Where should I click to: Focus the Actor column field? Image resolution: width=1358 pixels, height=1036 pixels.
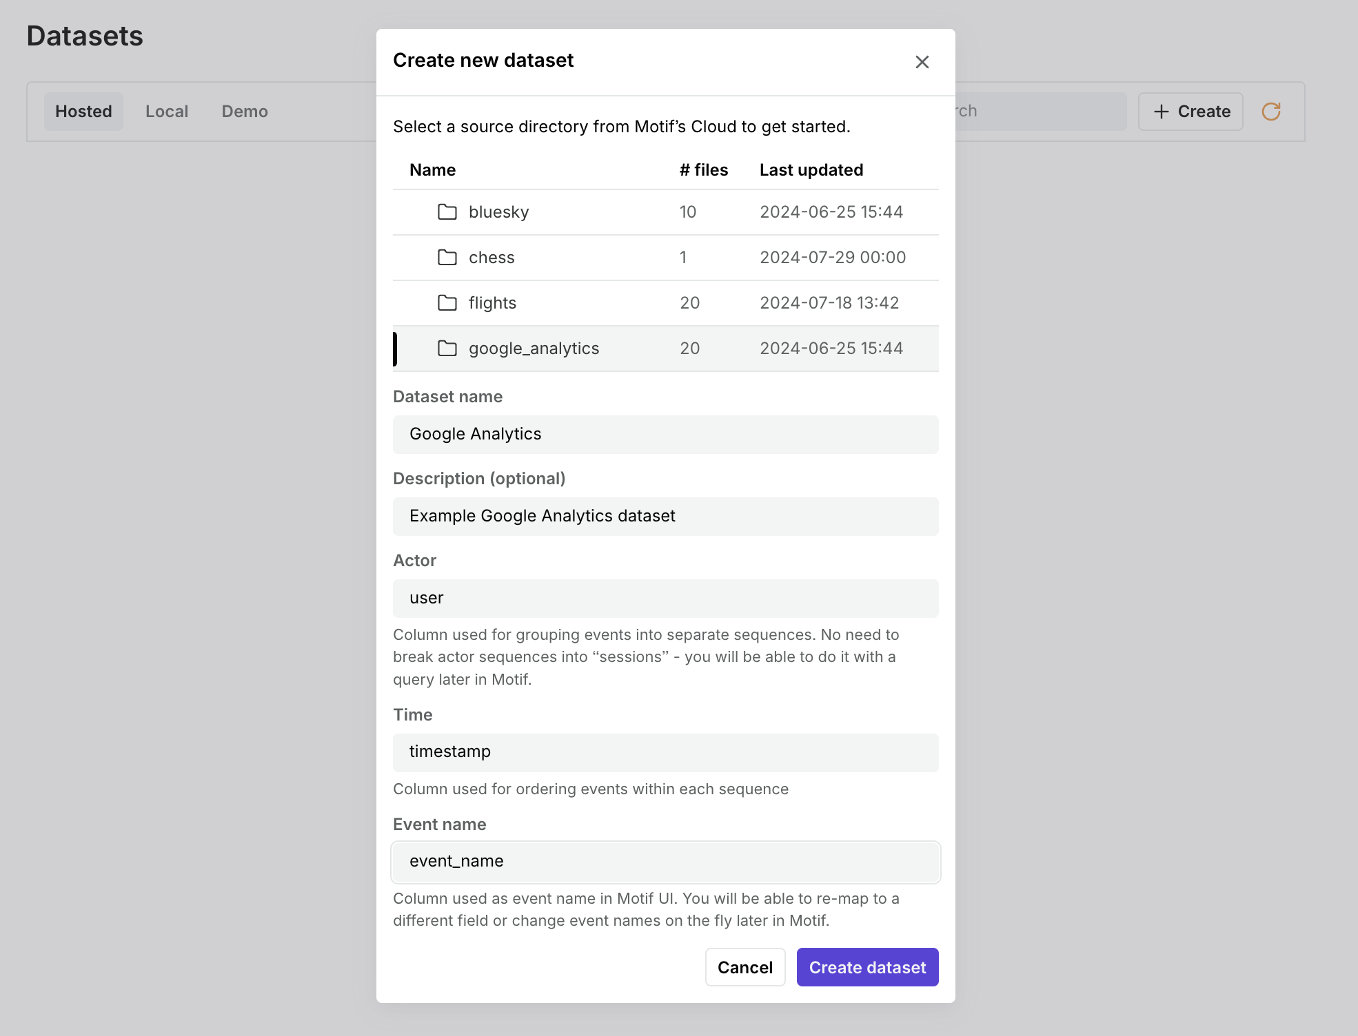point(665,598)
